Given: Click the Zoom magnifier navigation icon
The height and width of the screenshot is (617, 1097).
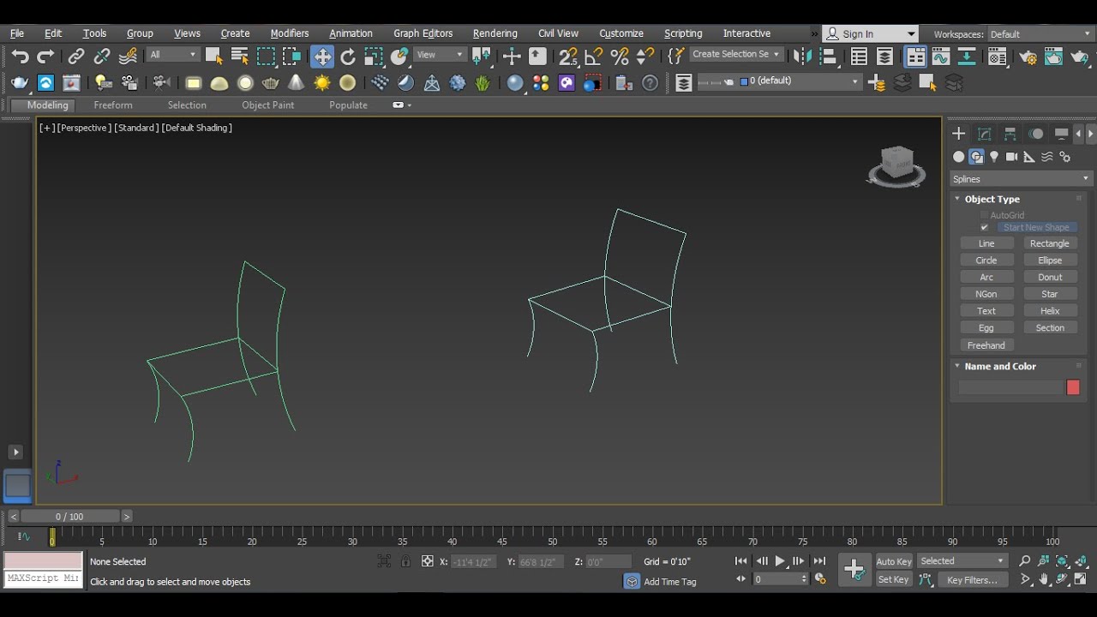Looking at the screenshot, I should pos(1025,561).
